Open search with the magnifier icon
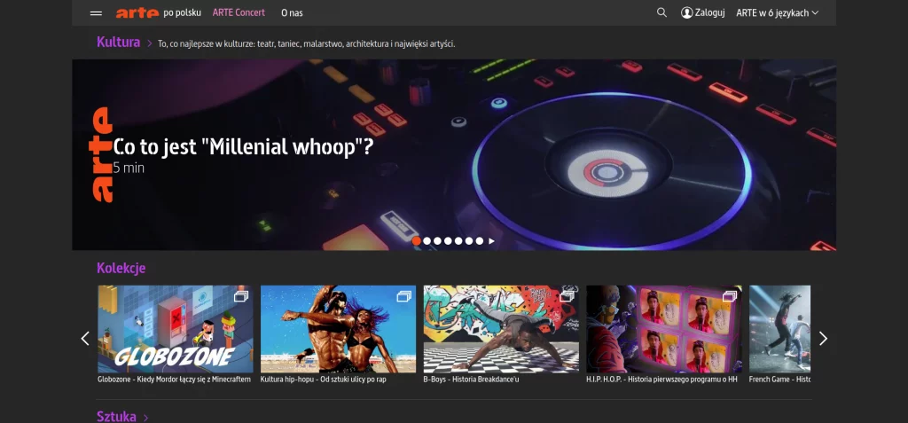This screenshot has height=423, width=908. (x=661, y=12)
